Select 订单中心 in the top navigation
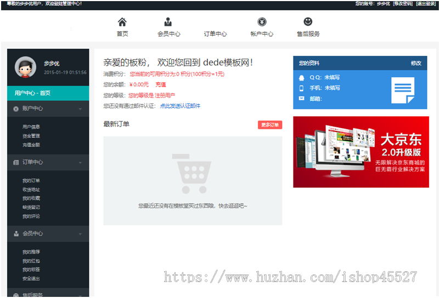This screenshot has width=440, height=298. (215, 34)
